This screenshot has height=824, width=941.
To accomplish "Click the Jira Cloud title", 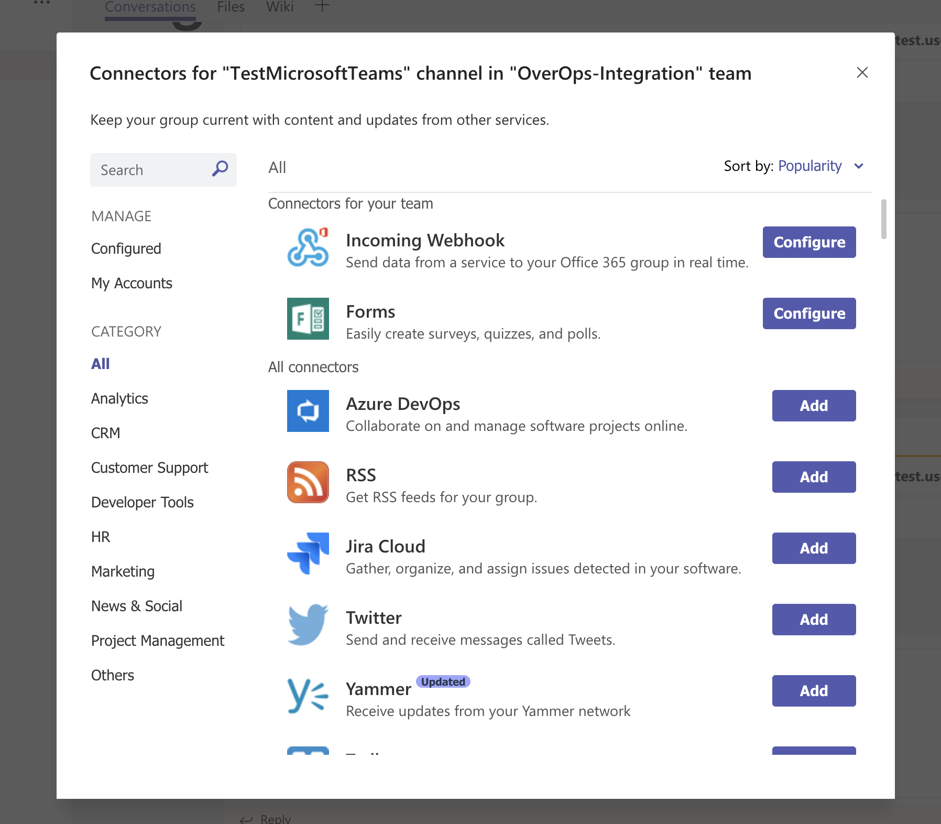I will click(x=386, y=546).
